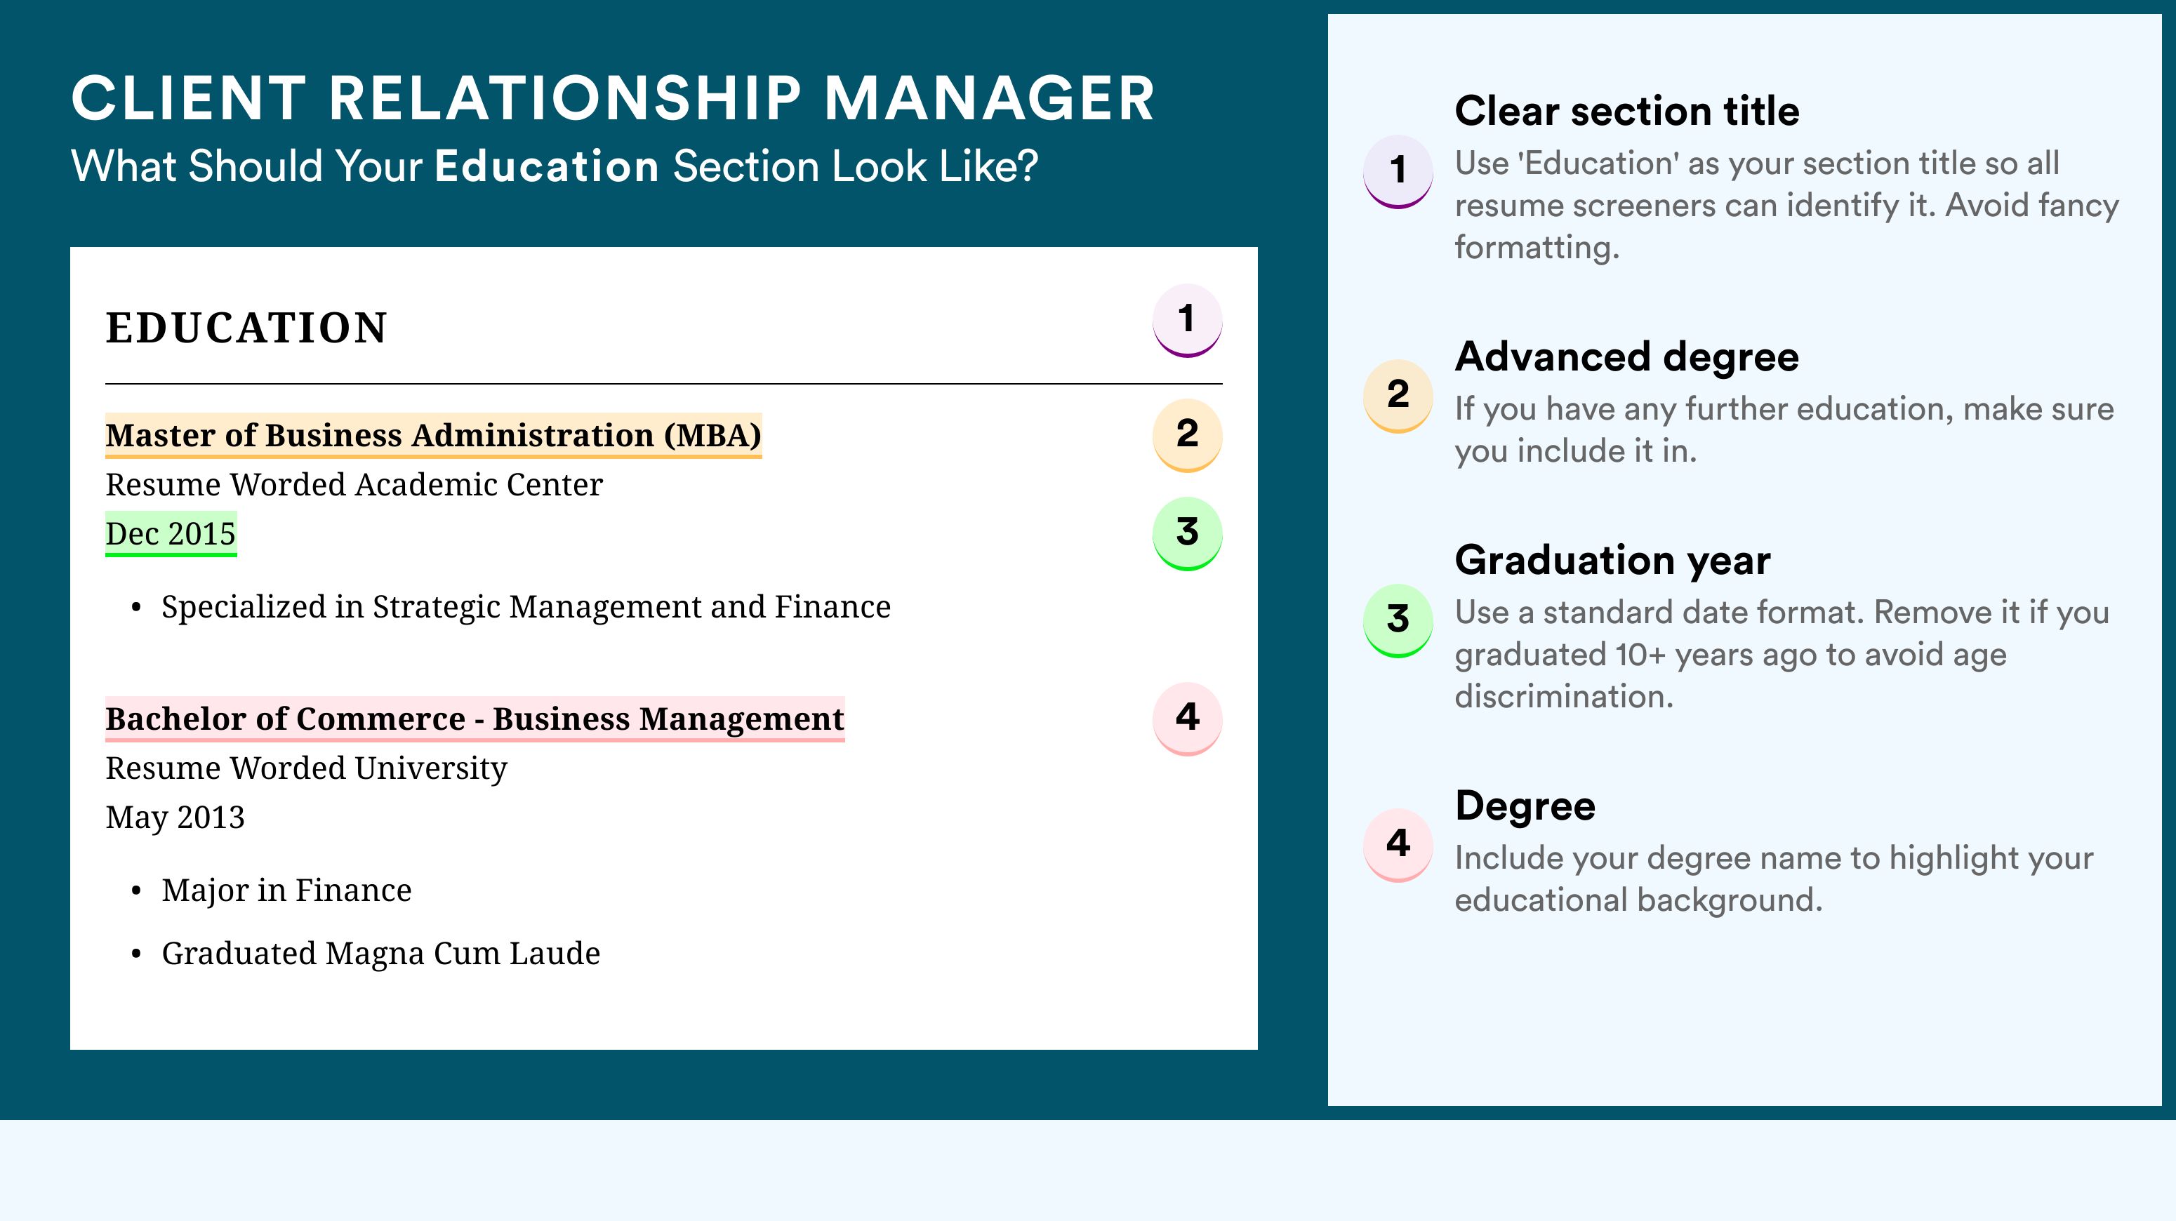Click Resume Worded University text
Screen dimensions: 2176x1221
(x=306, y=768)
